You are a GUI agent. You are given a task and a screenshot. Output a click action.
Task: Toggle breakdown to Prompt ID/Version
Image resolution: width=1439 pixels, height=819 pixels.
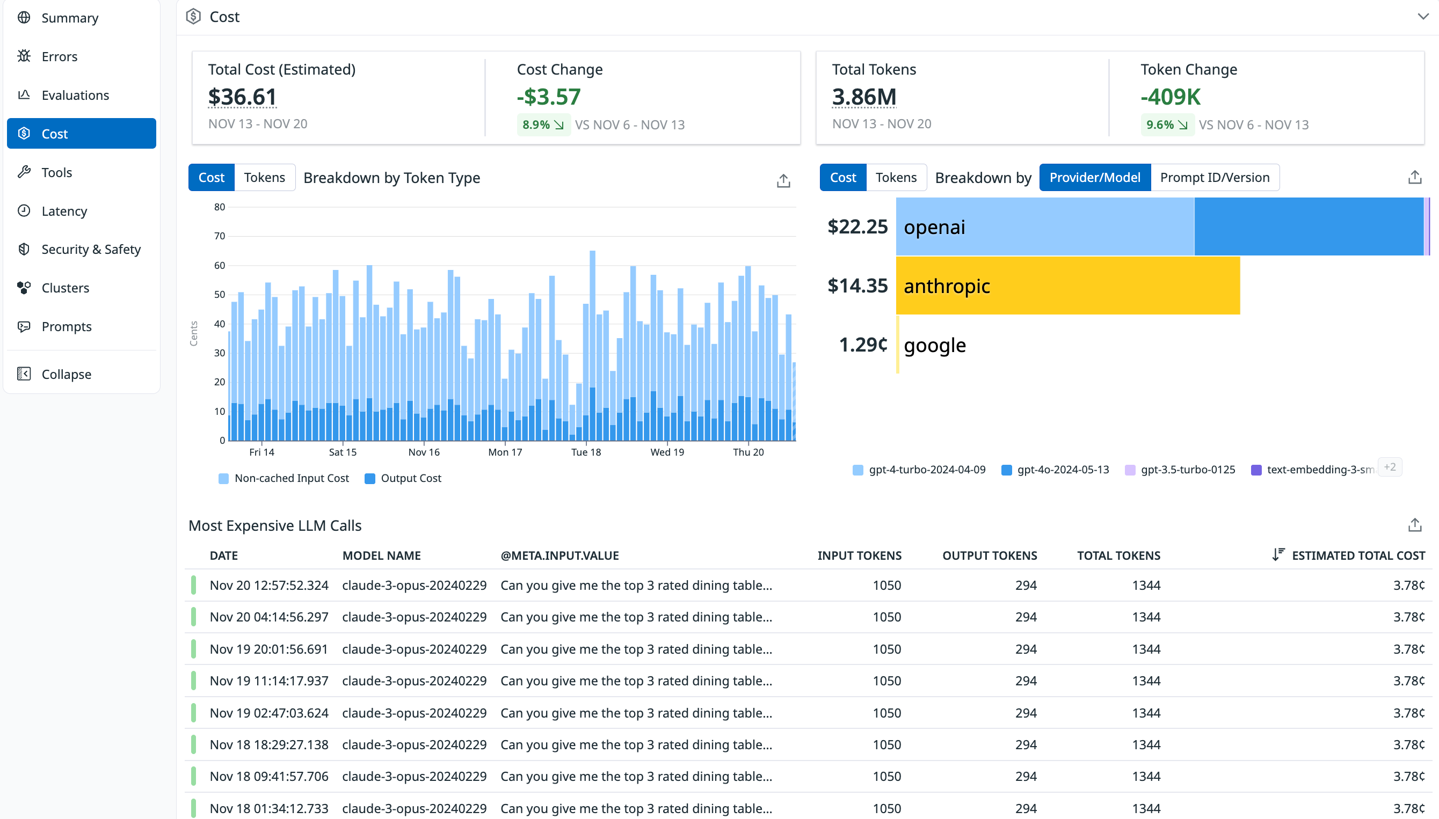click(1215, 178)
